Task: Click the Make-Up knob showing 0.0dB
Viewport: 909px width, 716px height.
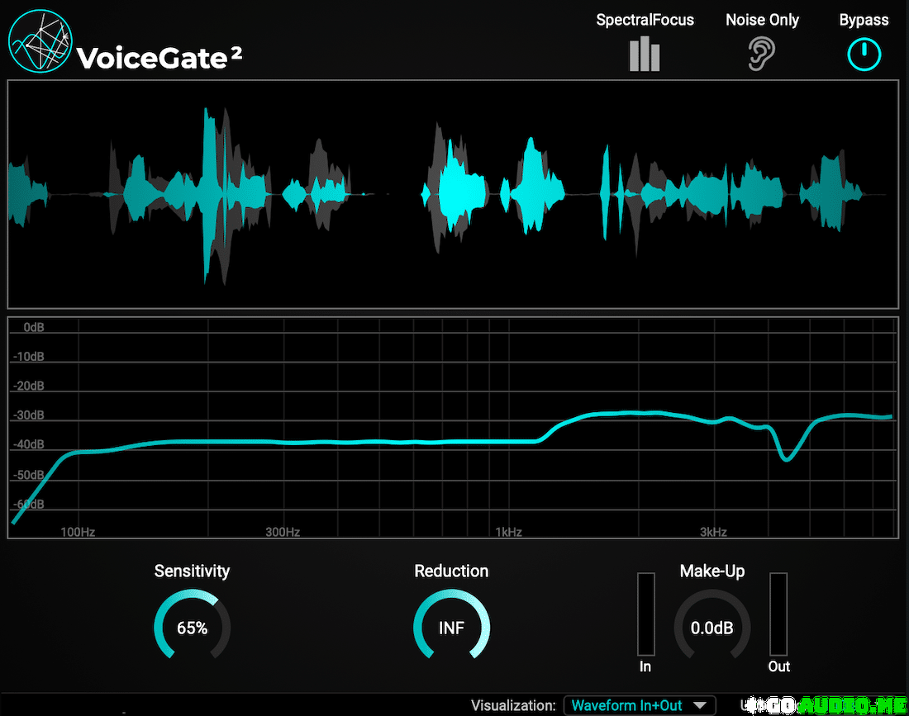Action: tap(711, 624)
